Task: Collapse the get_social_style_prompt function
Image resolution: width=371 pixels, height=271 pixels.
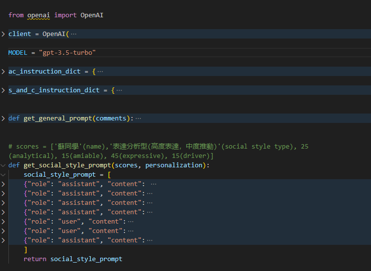Action: click(x=3, y=165)
